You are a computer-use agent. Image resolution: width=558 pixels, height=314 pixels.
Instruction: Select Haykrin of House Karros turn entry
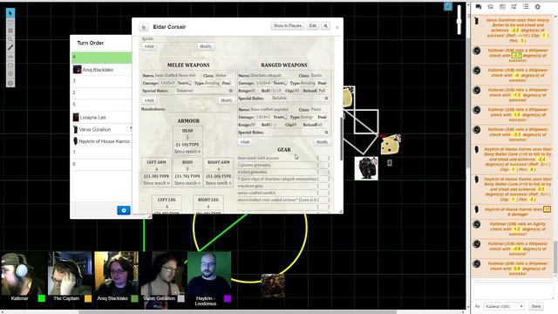tap(101, 141)
